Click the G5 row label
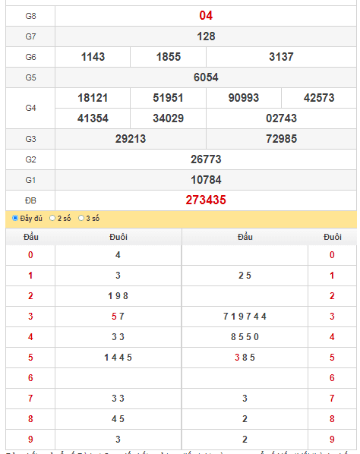The image size is (360, 454). [x=30, y=78]
